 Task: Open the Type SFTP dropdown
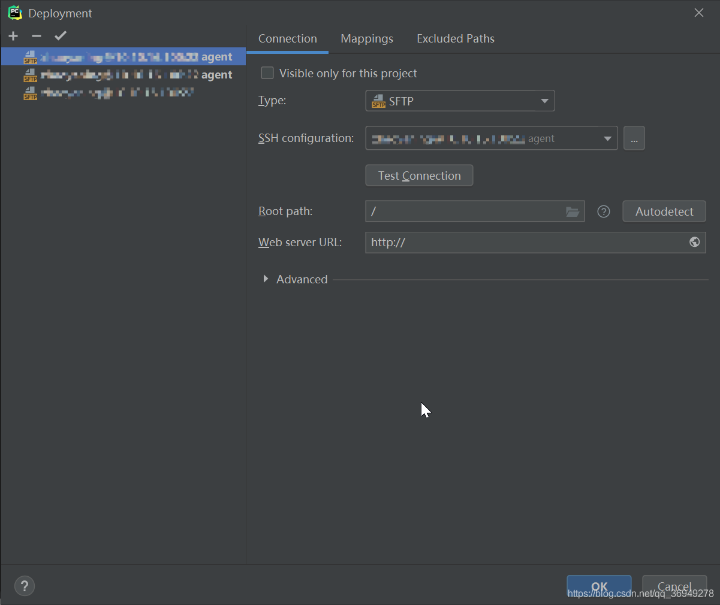460,101
